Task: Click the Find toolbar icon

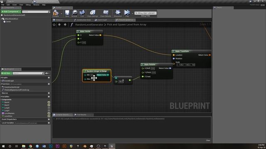Action: click(82, 13)
